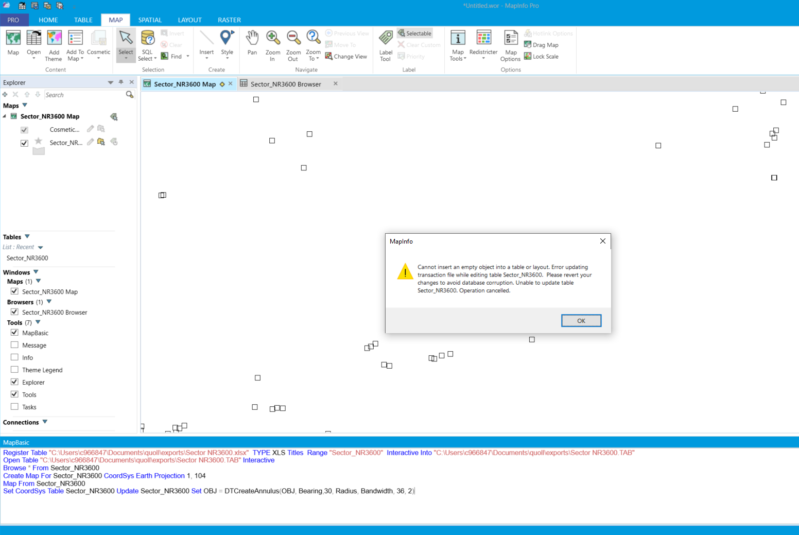Close the Explorer panel

coord(132,82)
